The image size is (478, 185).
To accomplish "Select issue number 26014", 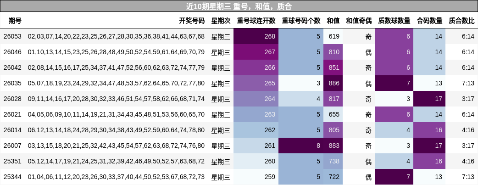I will click(12, 130).
